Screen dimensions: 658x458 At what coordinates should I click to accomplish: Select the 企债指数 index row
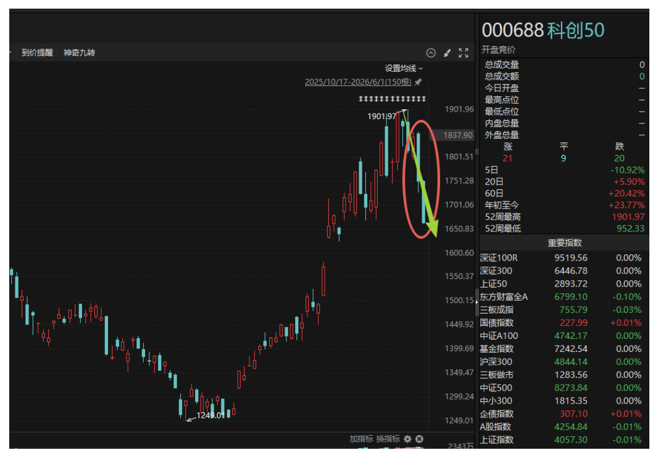tap(564, 414)
